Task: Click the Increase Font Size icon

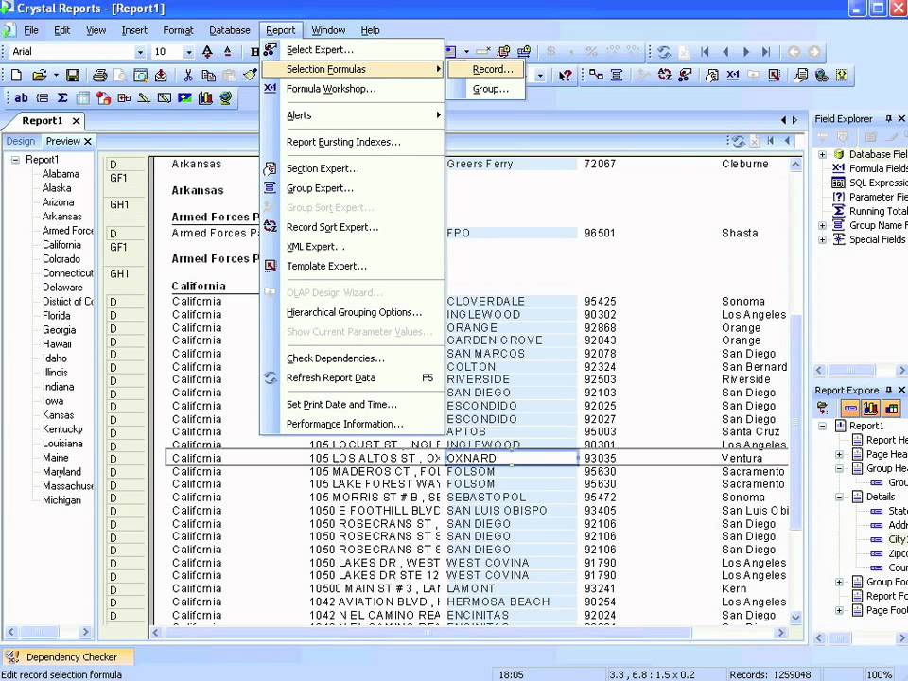Action: point(207,52)
